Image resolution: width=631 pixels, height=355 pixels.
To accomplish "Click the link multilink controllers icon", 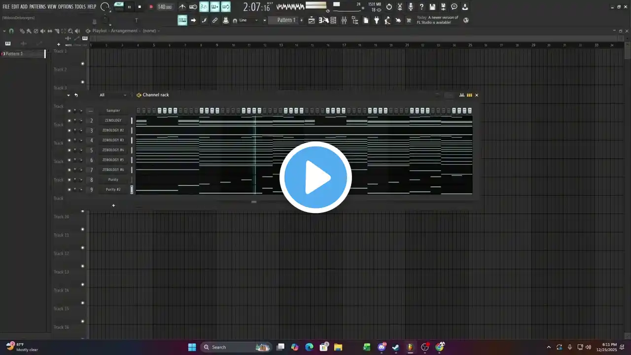I will point(215,20).
